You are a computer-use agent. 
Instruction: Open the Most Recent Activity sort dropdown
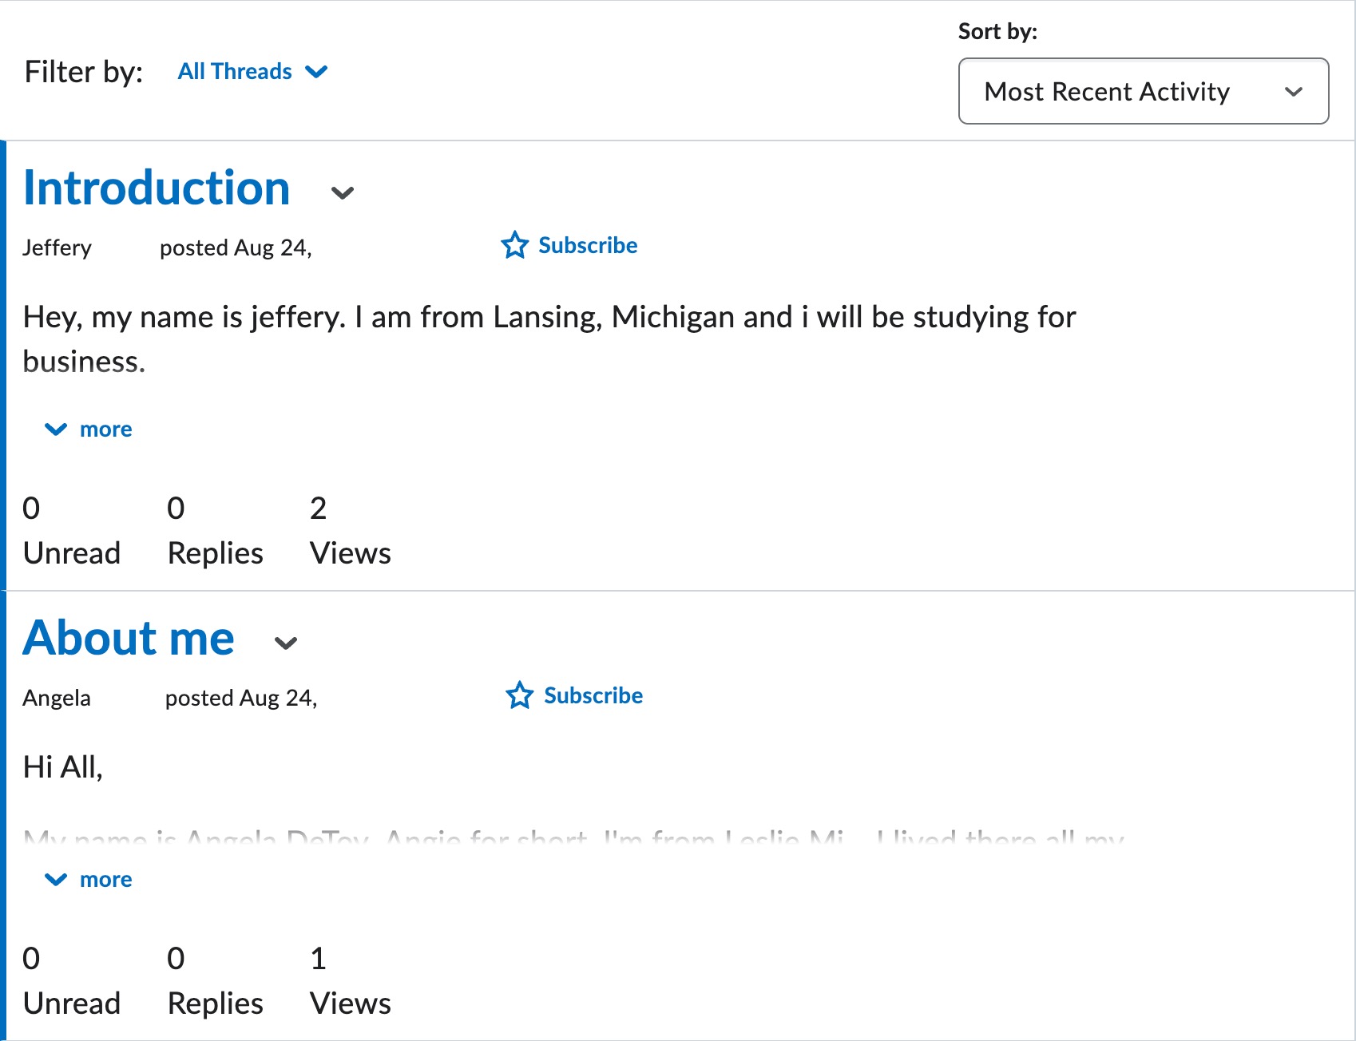(x=1144, y=91)
